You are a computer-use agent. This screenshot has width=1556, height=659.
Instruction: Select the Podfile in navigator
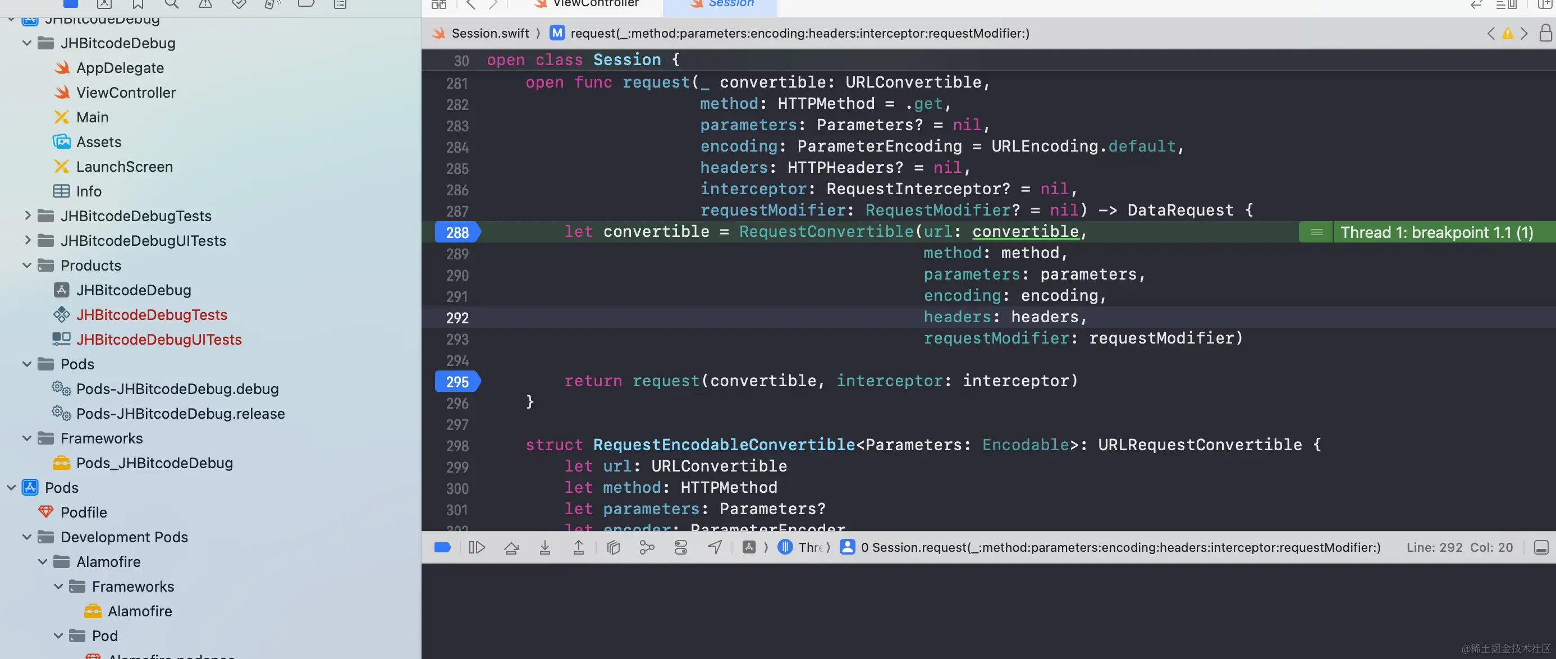click(83, 512)
